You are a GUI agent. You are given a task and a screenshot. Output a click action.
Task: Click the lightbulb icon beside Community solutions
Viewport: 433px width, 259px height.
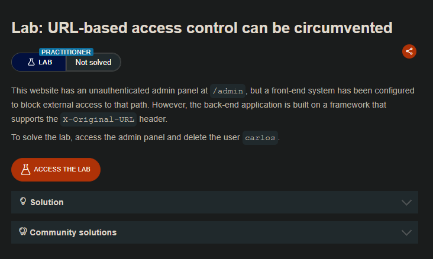coord(23,232)
